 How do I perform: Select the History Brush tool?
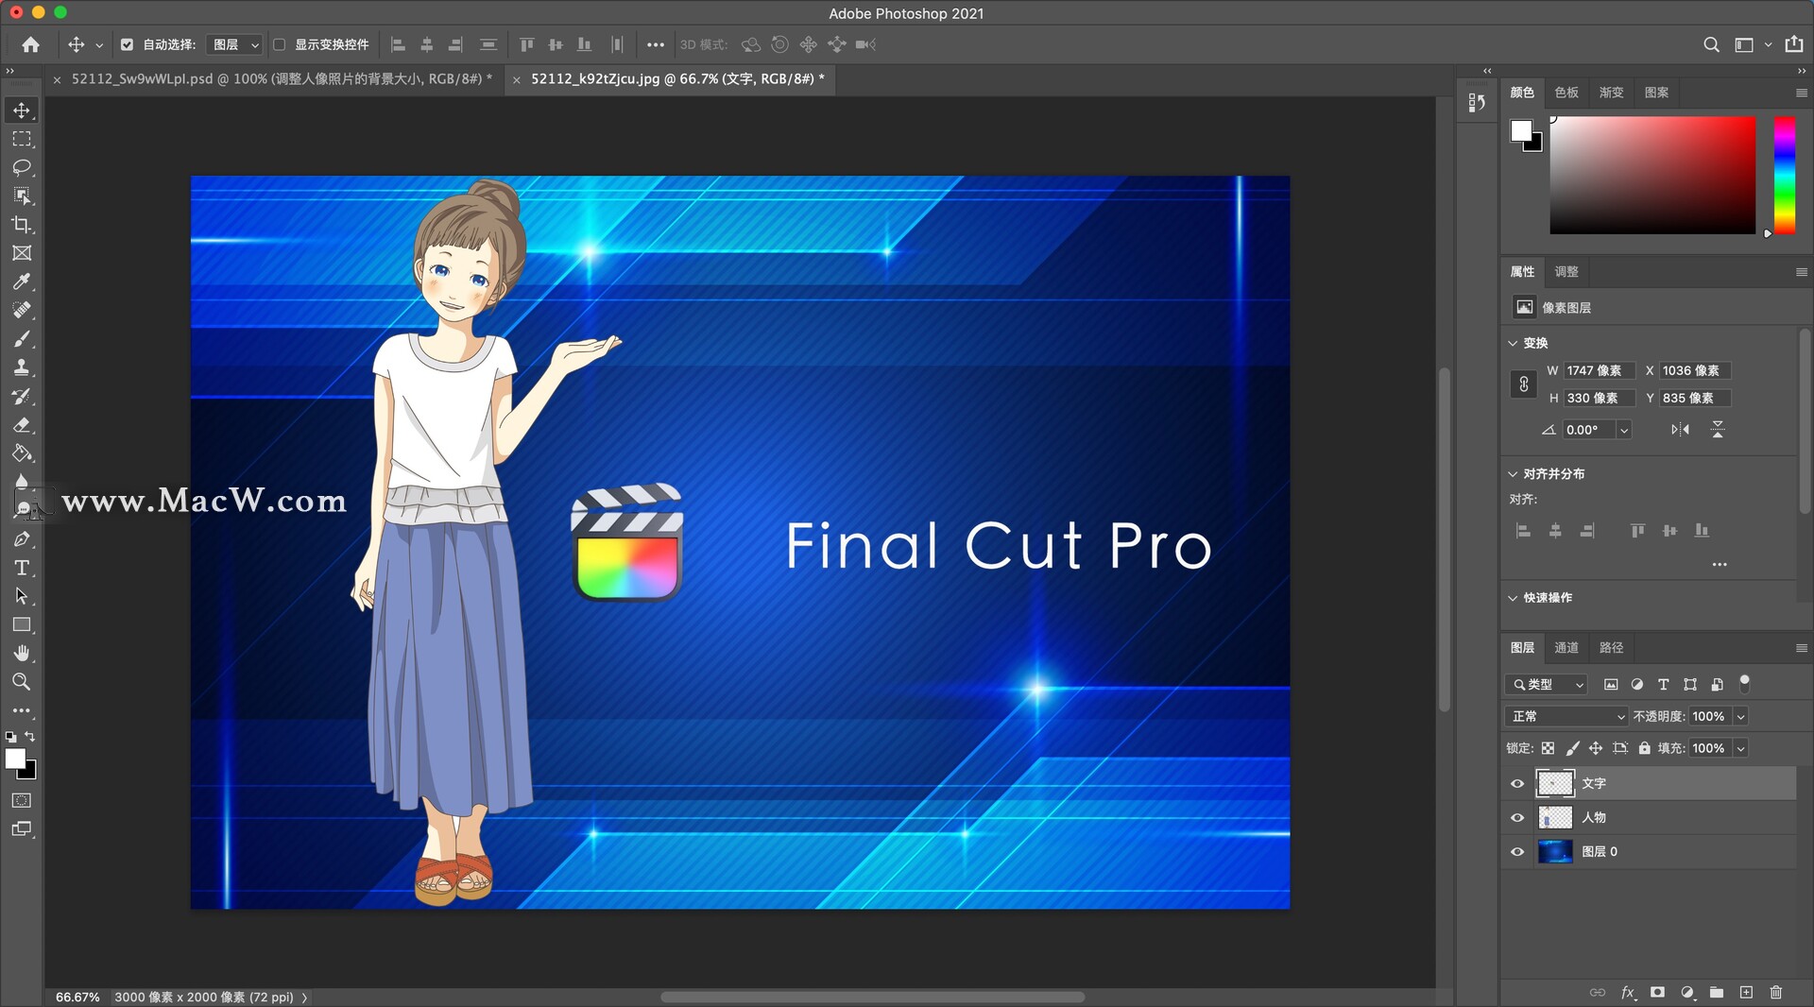(x=22, y=396)
